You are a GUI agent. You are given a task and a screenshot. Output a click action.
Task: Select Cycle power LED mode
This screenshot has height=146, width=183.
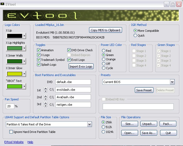103,68
